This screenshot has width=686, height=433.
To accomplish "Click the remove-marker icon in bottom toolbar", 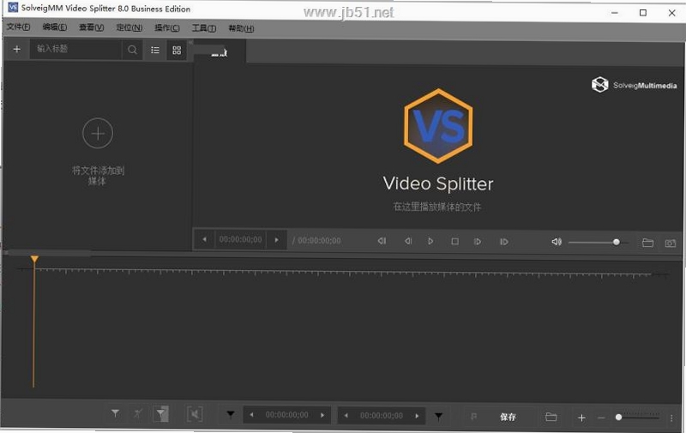I will pyautogui.click(x=138, y=413).
